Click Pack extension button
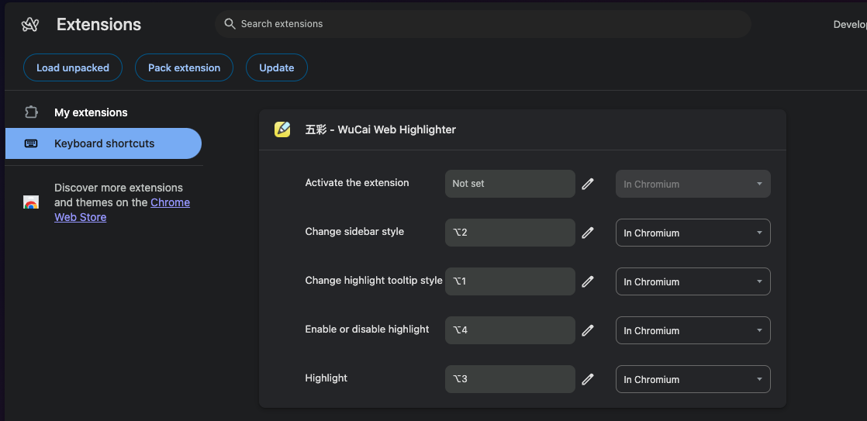Screen dimensions: 867x421 (184, 67)
